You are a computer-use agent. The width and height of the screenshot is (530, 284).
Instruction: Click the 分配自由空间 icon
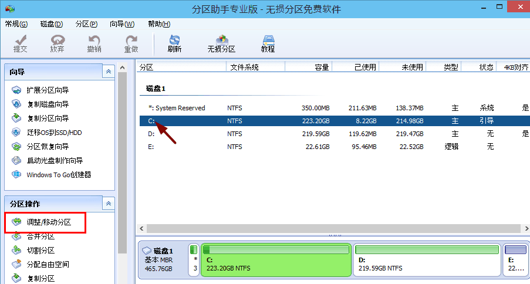click(x=16, y=264)
